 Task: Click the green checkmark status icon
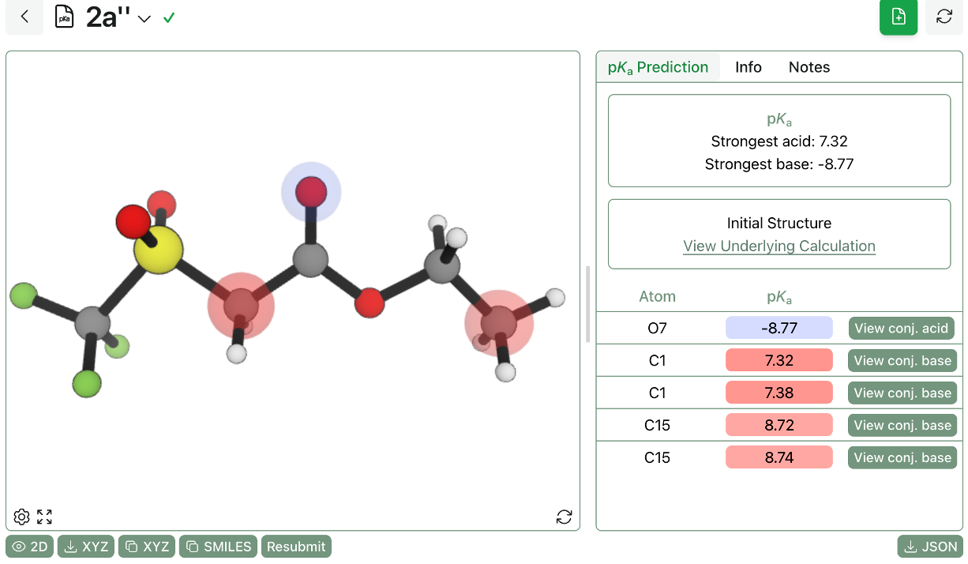(x=168, y=17)
